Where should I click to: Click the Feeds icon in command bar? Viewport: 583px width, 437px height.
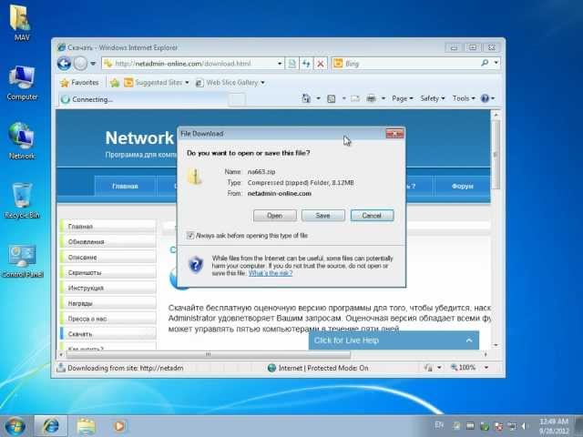click(331, 98)
